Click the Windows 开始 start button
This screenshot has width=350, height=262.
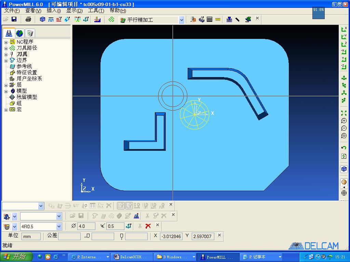16,257
